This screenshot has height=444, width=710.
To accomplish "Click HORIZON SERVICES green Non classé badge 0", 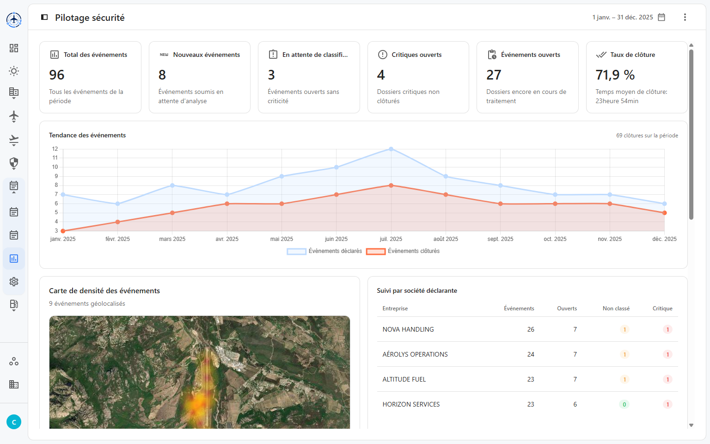I will click(624, 404).
